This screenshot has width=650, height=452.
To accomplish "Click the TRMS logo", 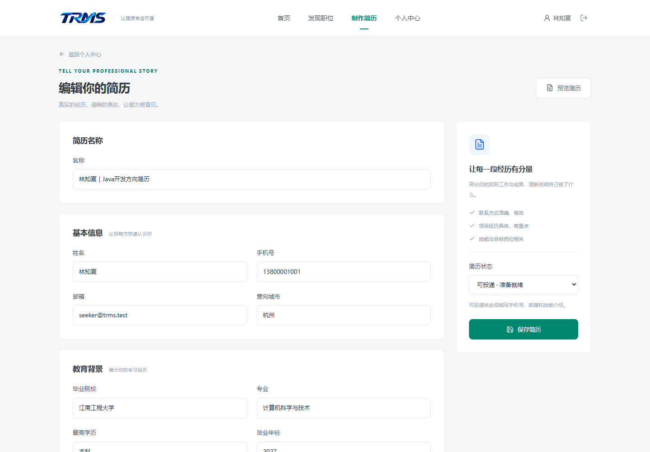I will click(x=83, y=18).
